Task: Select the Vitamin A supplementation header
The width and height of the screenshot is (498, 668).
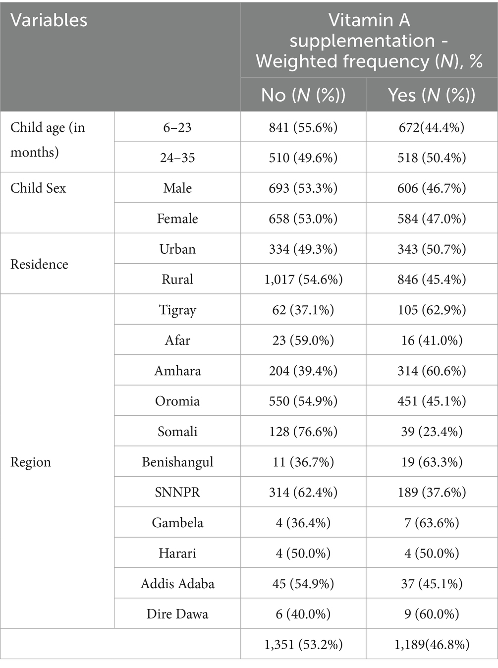Action: click(369, 41)
